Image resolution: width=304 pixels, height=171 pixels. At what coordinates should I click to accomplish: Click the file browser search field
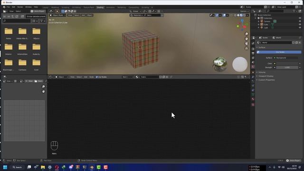click(17, 21)
